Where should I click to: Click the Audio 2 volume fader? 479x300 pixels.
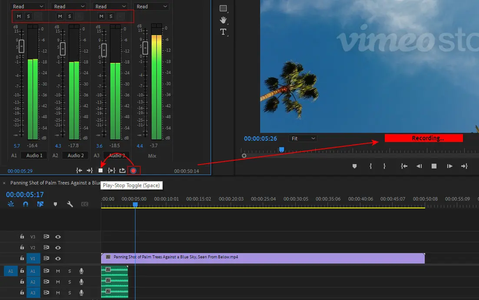coord(63,49)
